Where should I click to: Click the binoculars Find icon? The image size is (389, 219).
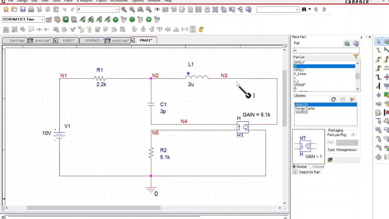(304, 9)
